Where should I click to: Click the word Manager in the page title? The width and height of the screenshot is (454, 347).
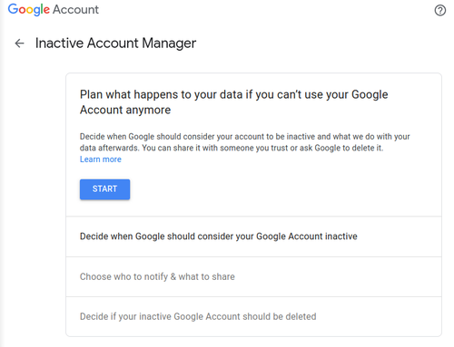tap(169, 43)
